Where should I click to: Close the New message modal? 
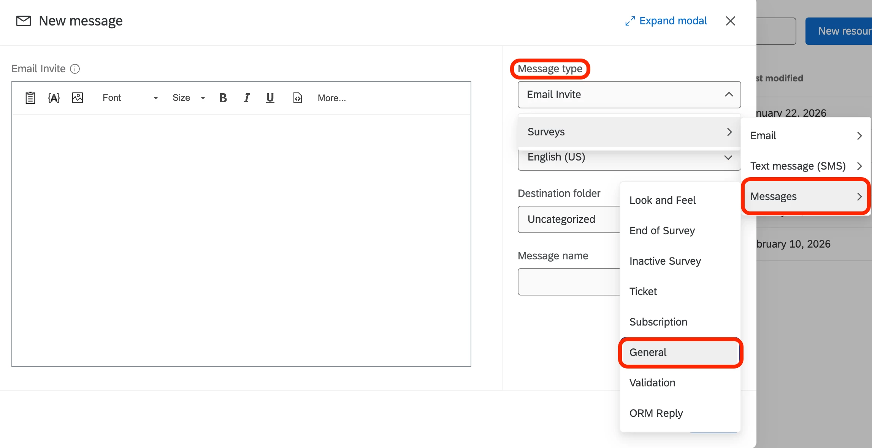tap(730, 21)
